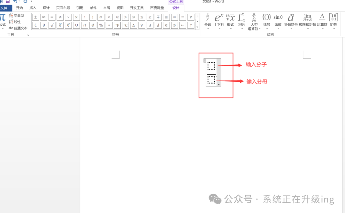
Task: Switch to the 开发工具 Developer tab
Action: [x=137, y=8]
